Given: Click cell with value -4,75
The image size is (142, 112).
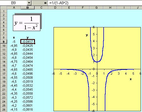Looking at the screenshot, I should coord(14,62).
